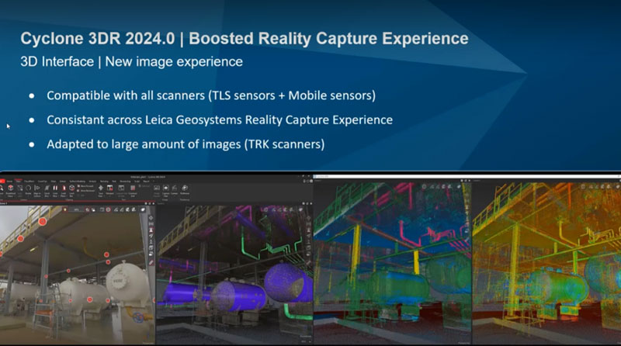Click the last icon in second viewport top toolbar
Viewport: 621px width, 346px height.
coord(300,209)
